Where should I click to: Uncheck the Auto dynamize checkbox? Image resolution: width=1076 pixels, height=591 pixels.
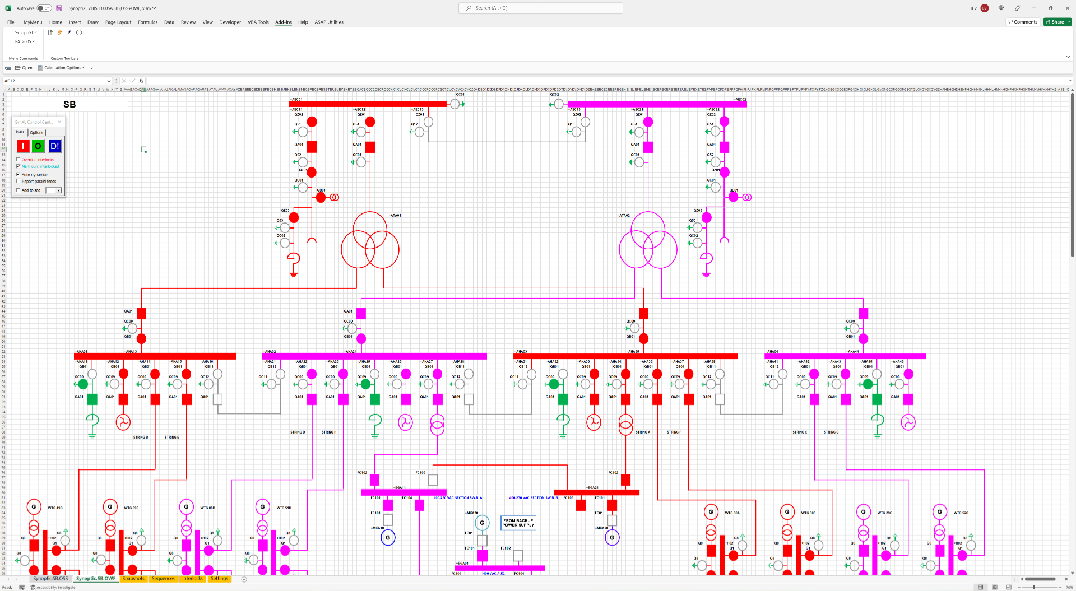pyautogui.click(x=18, y=175)
